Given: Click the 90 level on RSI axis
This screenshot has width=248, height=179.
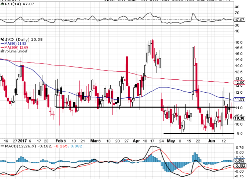Looking at the screenshot, I should tap(237, 7).
